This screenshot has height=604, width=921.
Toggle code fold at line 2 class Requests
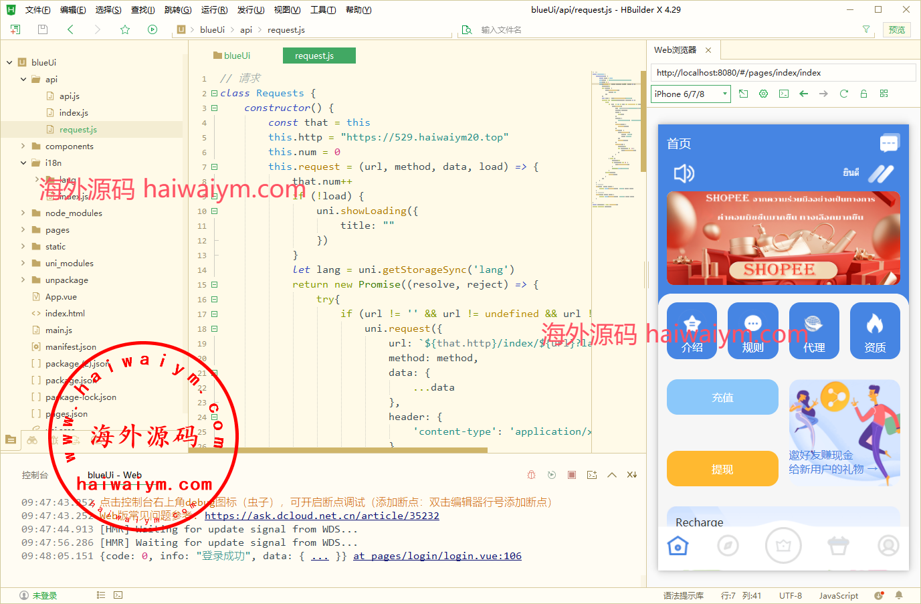pos(214,93)
